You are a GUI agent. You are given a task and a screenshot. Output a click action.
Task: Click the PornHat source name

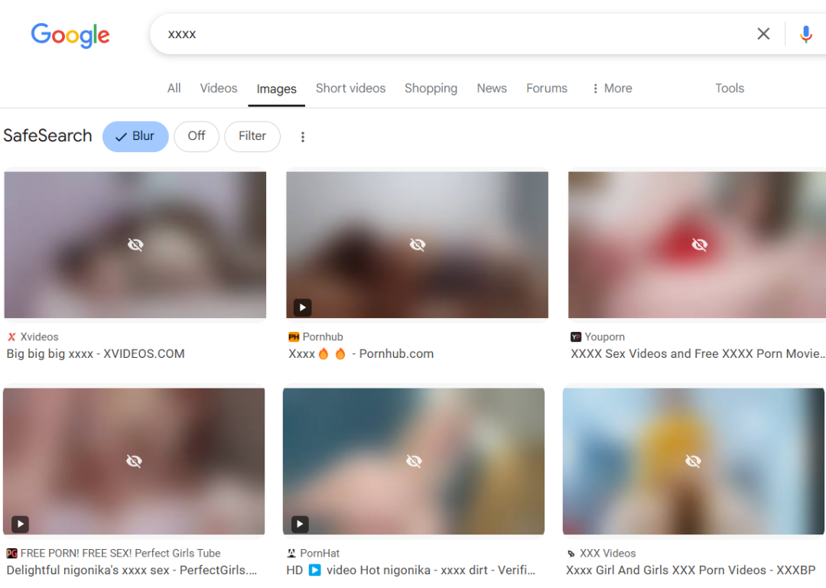pyautogui.click(x=320, y=554)
